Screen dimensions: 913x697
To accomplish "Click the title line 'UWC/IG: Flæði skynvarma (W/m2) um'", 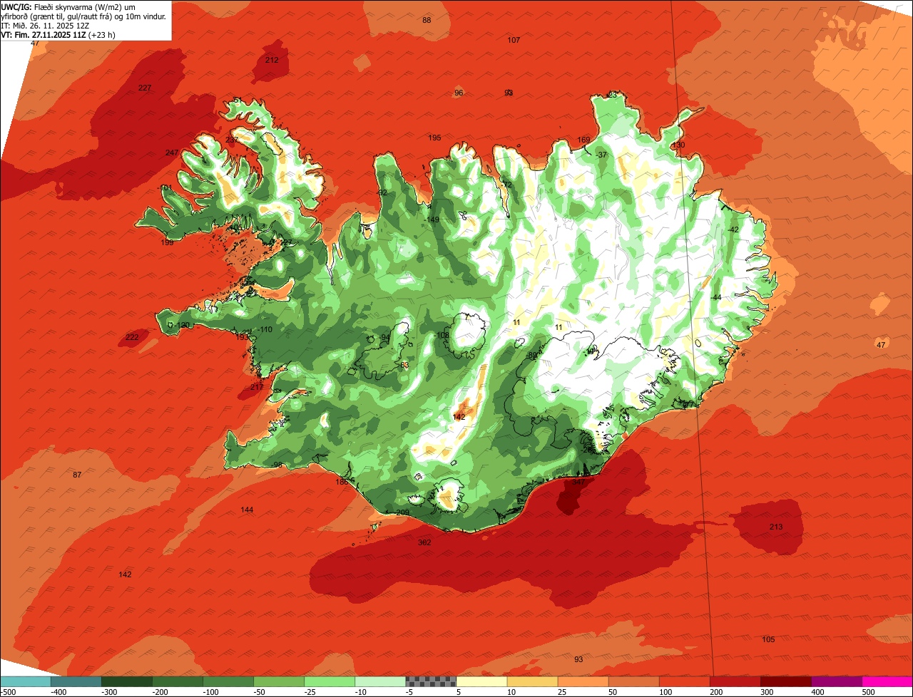I will 68,7.
